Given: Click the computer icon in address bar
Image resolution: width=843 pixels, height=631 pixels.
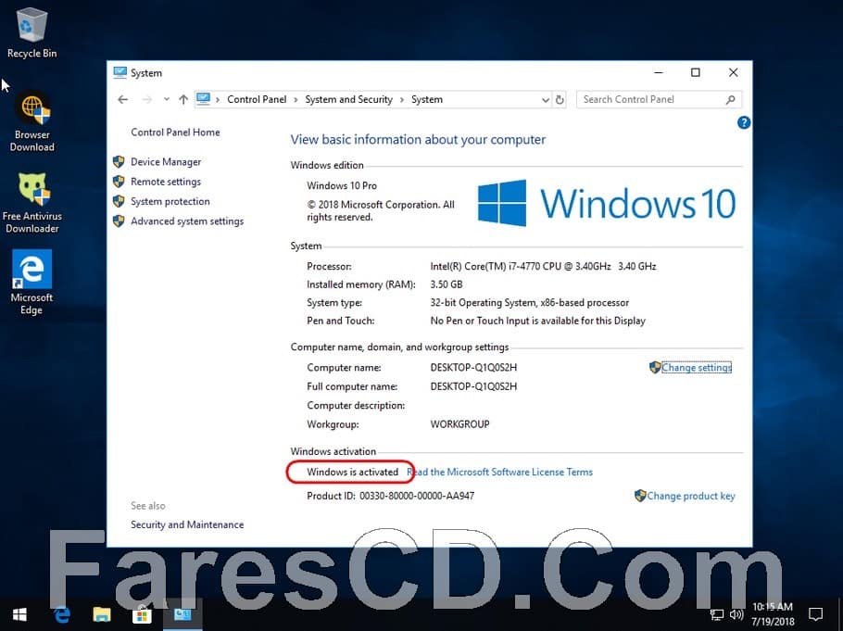Looking at the screenshot, I should (x=203, y=99).
